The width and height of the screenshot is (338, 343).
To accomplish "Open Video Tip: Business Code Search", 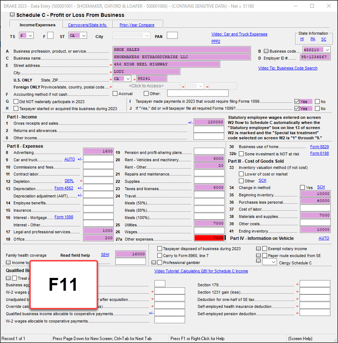I will (288, 68).
